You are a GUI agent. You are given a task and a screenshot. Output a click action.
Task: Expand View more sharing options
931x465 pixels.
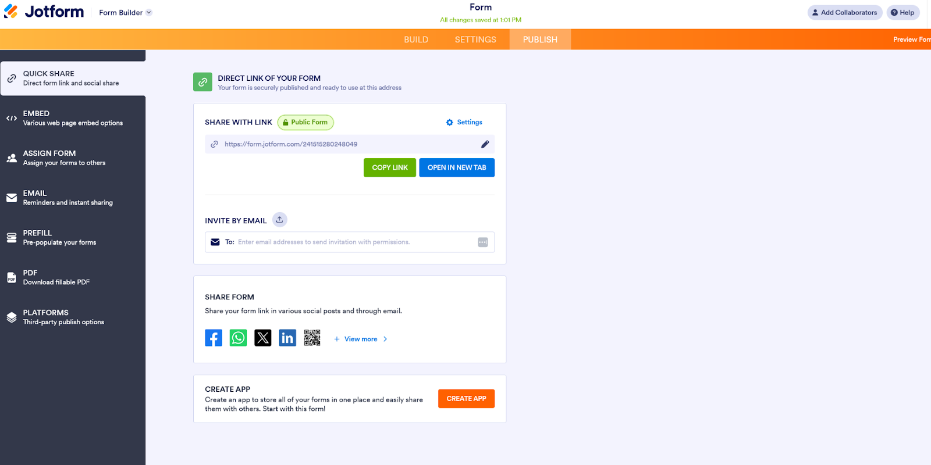[x=361, y=339]
